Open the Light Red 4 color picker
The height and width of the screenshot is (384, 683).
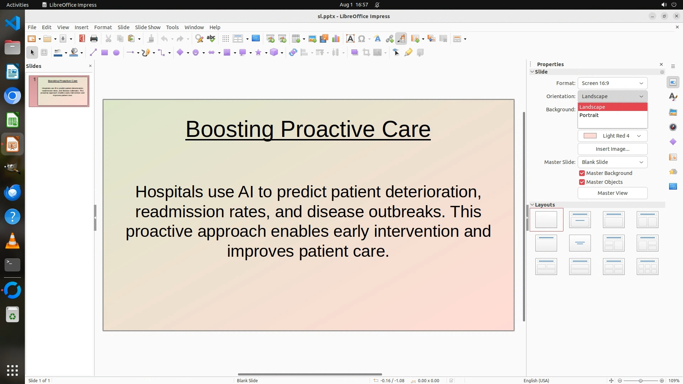point(612,136)
